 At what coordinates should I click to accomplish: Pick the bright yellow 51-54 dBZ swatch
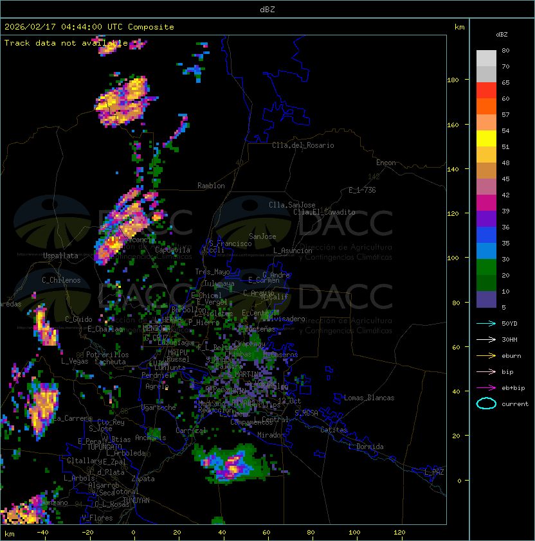pyautogui.click(x=486, y=139)
